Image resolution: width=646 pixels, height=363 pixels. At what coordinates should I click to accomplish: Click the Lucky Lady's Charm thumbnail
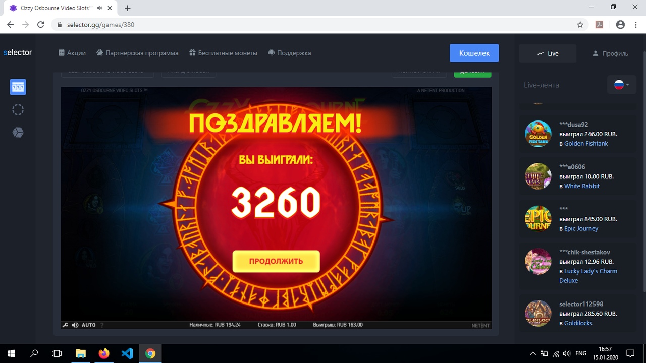538,262
